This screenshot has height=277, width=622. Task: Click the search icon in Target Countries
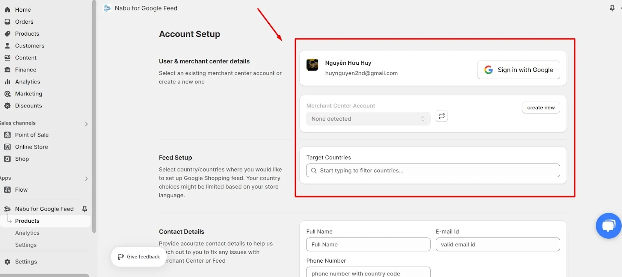point(314,170)
